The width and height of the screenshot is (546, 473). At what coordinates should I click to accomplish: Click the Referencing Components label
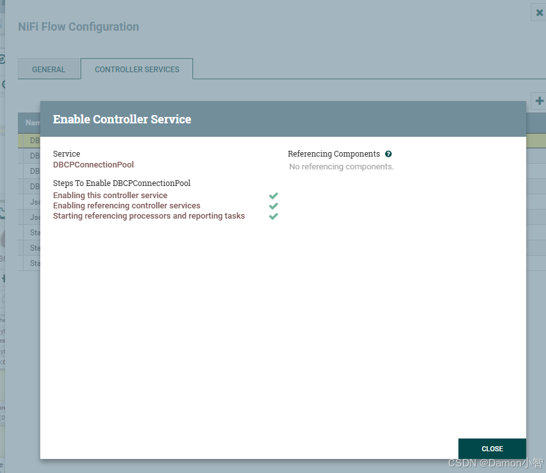334,154
